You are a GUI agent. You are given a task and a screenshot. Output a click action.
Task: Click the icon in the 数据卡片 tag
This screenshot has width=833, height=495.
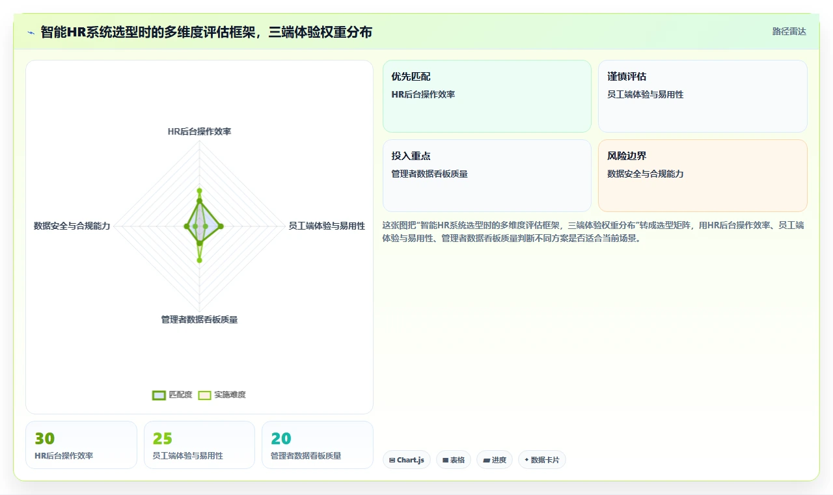(x=526, y=460)
